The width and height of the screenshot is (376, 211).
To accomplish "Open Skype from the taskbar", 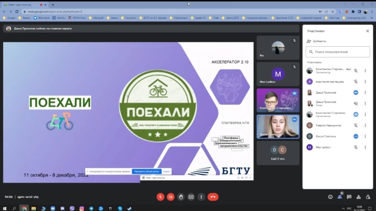I will pyautogui.click(x=120, y=208).
